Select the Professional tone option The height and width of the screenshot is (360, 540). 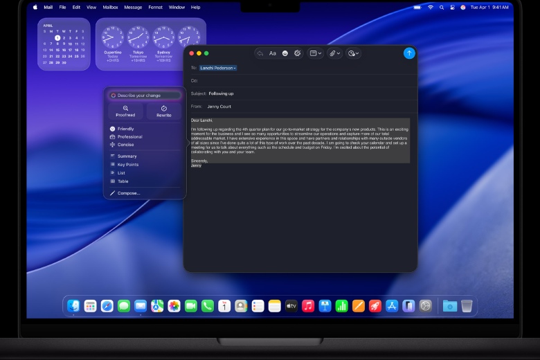point(129,136)
